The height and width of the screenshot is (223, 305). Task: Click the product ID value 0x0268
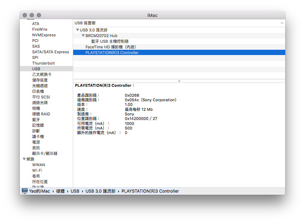(132, 95)
